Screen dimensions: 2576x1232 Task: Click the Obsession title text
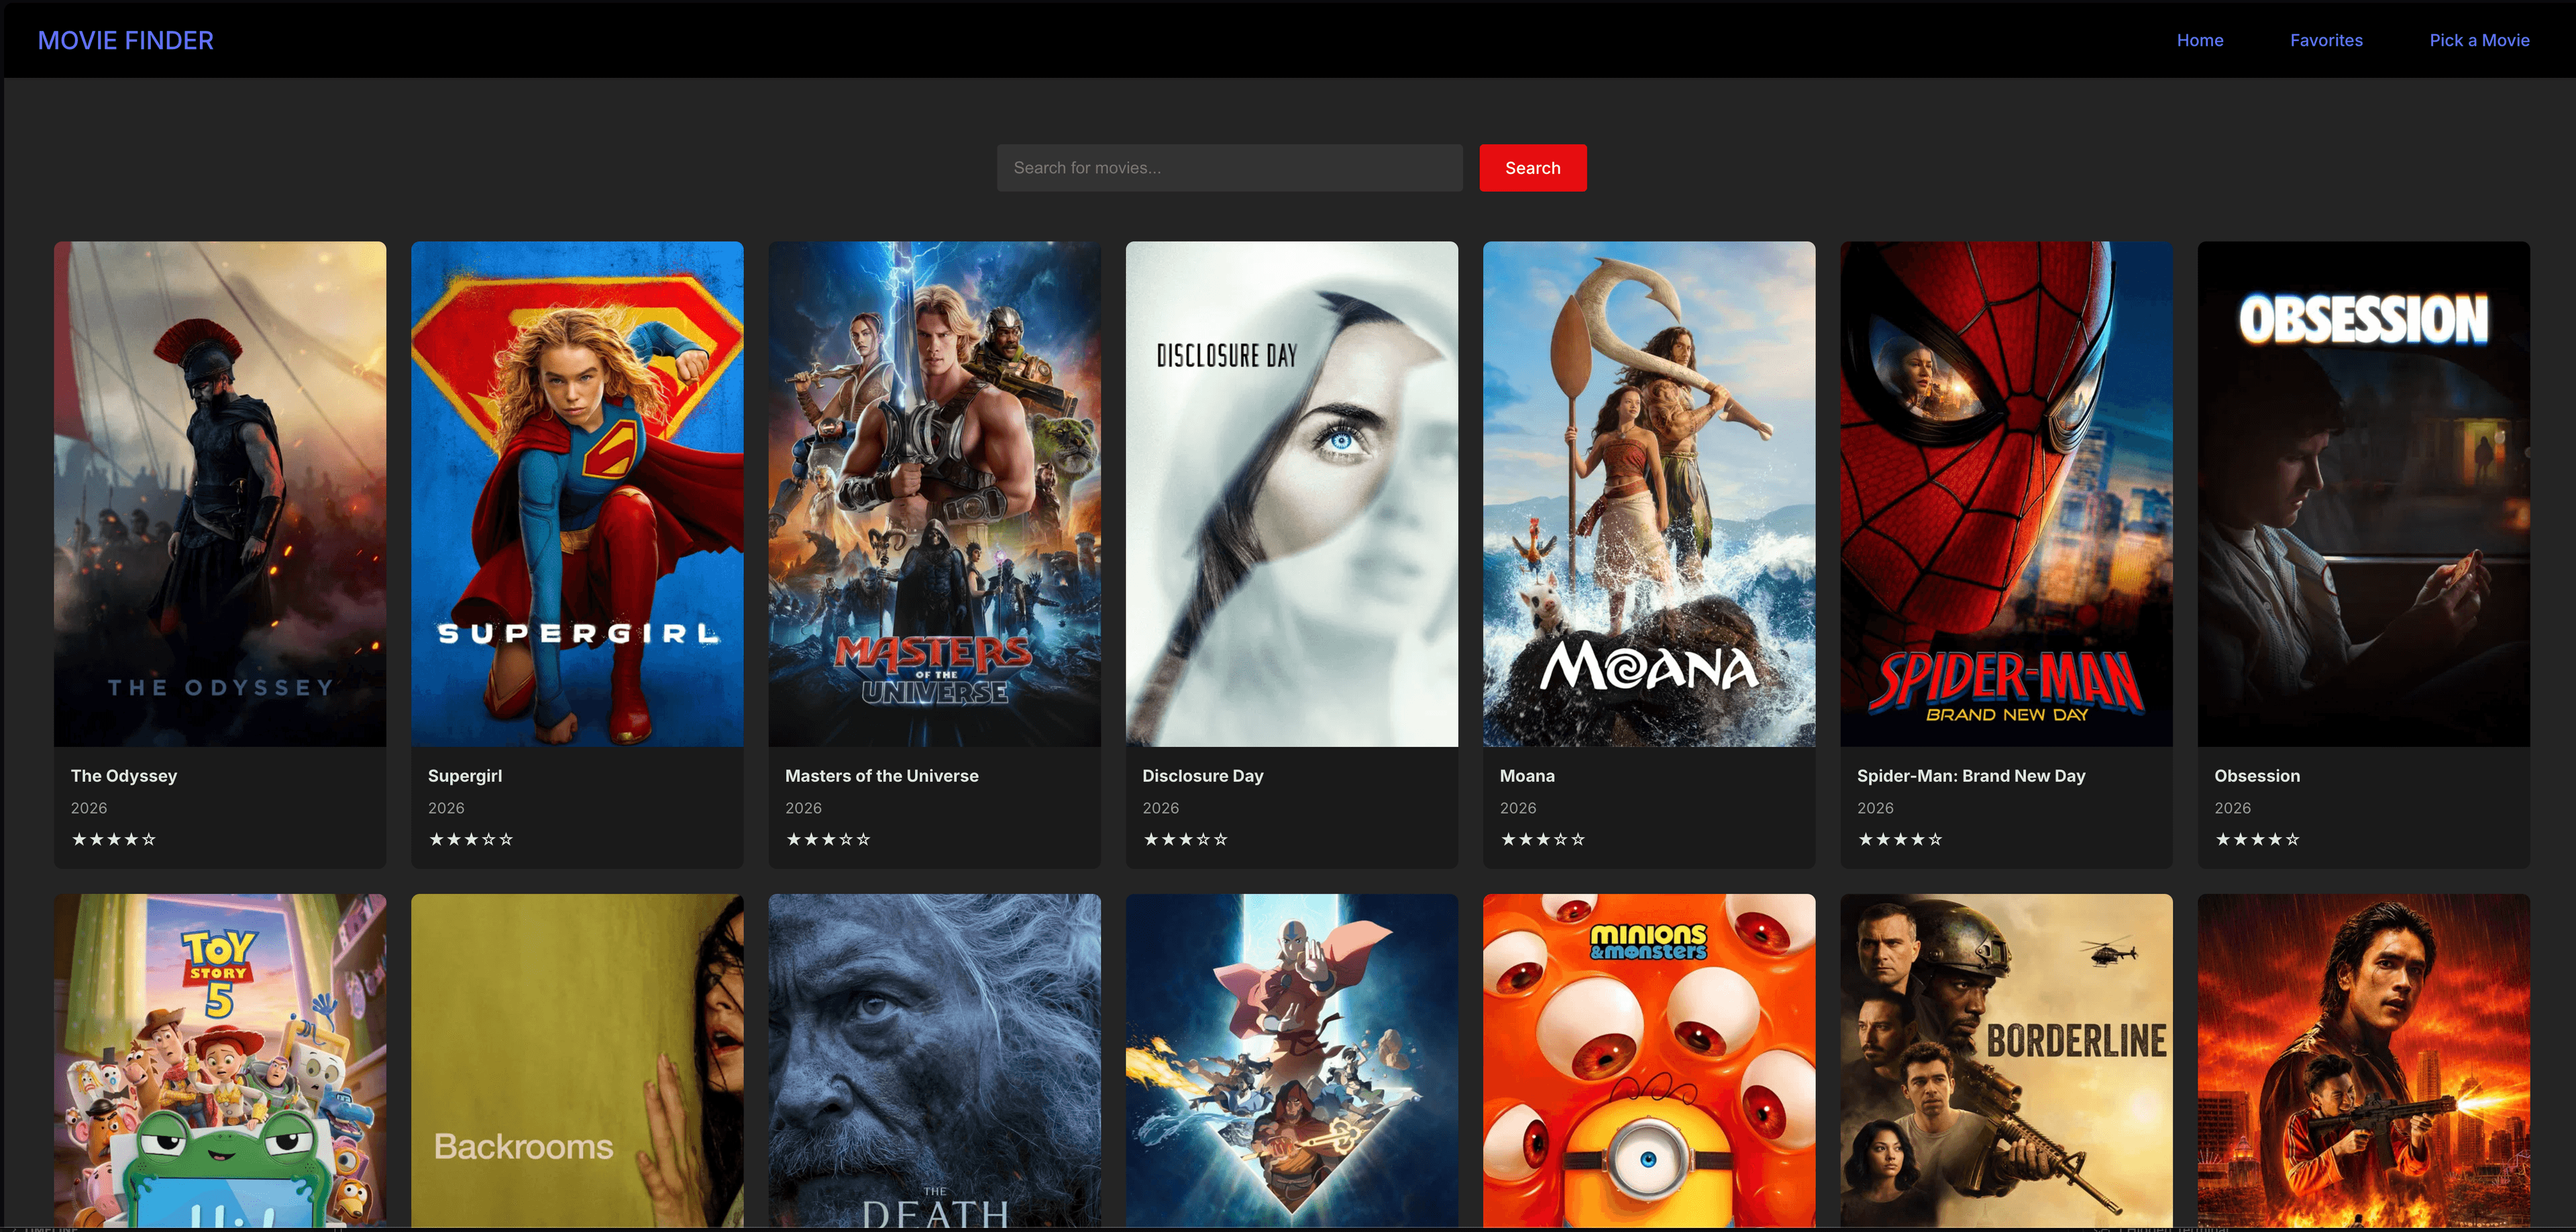2257,776
